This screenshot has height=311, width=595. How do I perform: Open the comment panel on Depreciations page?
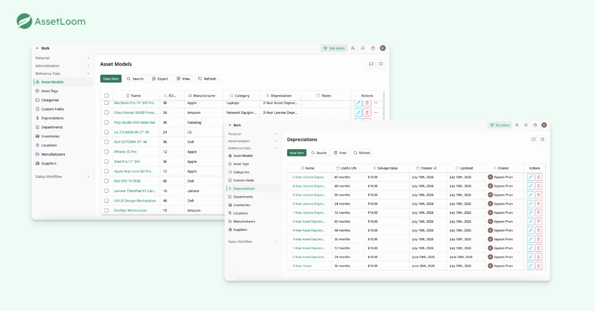coord(534,140)
